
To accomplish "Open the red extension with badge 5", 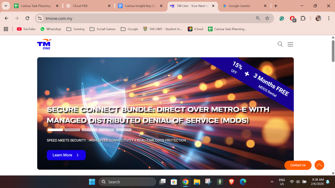I will 292,19.
